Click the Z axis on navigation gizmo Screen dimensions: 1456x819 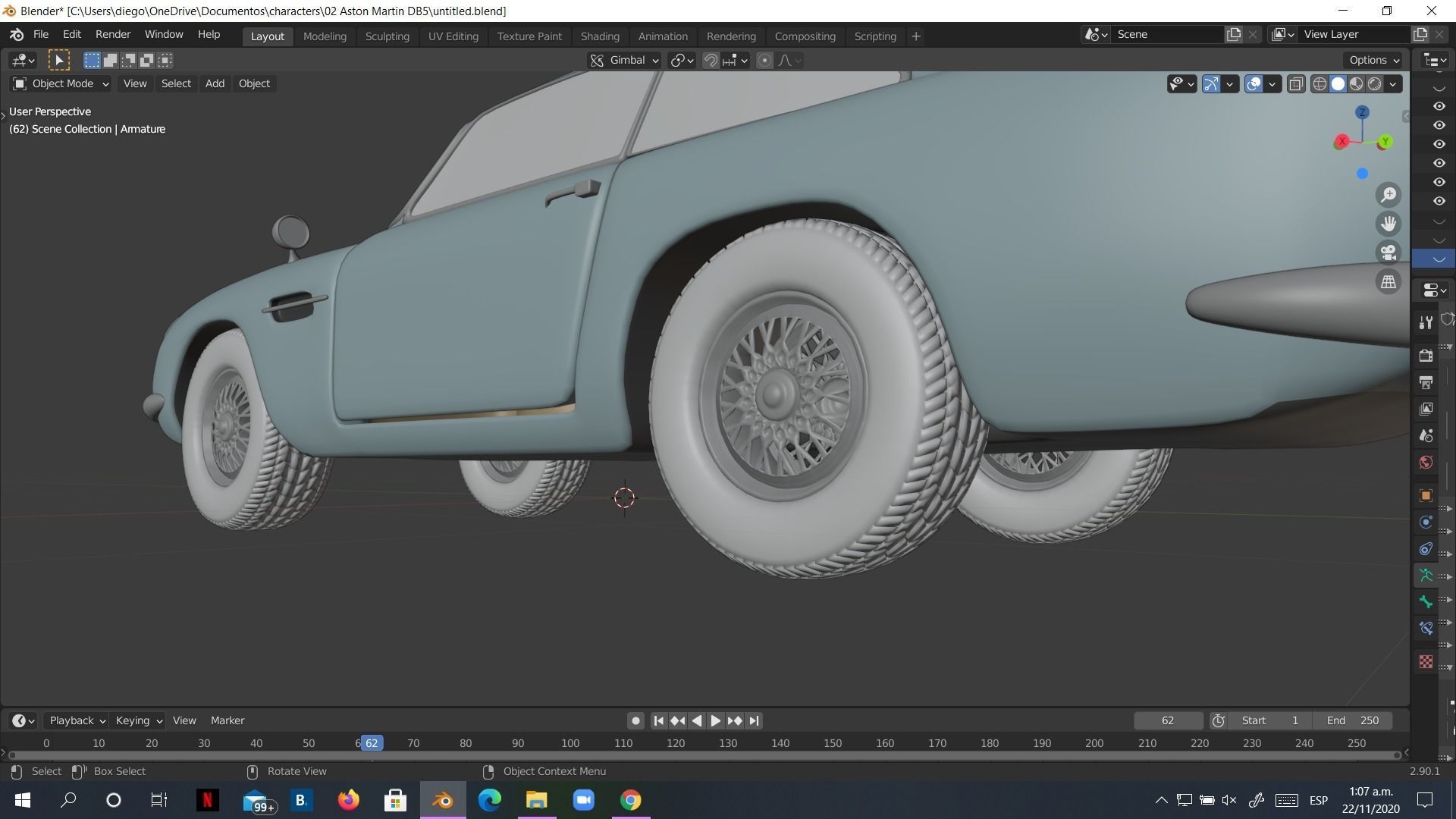click(x=1362, y=112)
